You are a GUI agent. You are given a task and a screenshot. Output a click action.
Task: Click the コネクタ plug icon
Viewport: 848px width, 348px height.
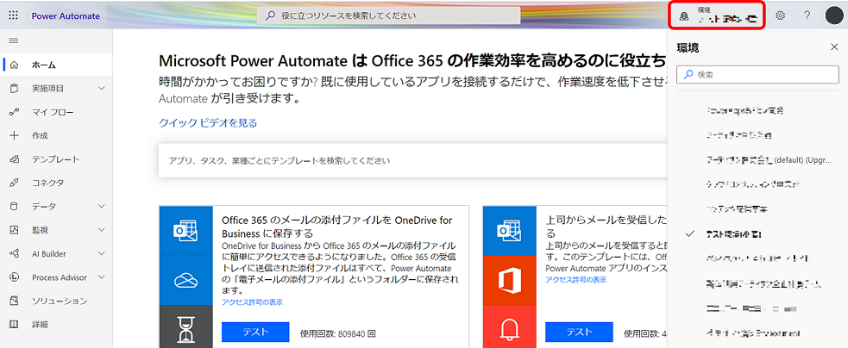[x=15, y=183]
